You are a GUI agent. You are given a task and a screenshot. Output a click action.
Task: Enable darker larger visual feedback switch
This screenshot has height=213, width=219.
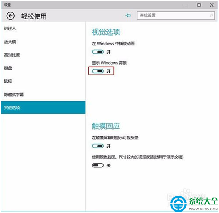coord(98,165)
